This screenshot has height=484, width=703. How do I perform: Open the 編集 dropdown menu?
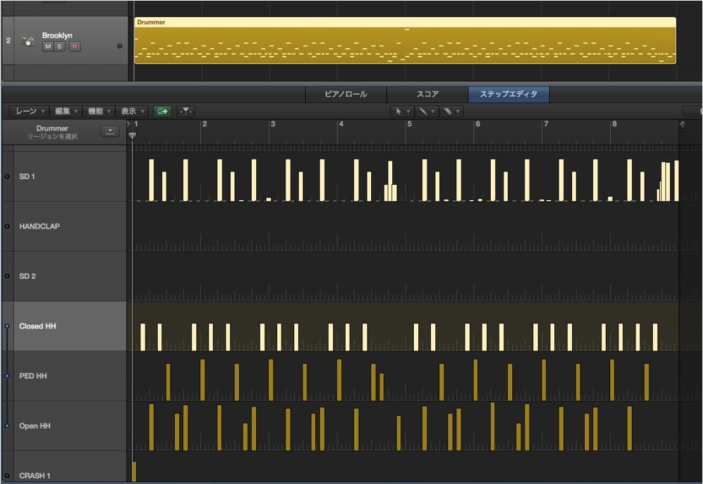(x=66, y=111)
